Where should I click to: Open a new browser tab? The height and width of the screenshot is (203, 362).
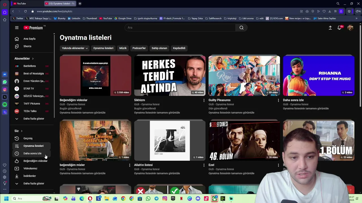click(x=80, y=3)
